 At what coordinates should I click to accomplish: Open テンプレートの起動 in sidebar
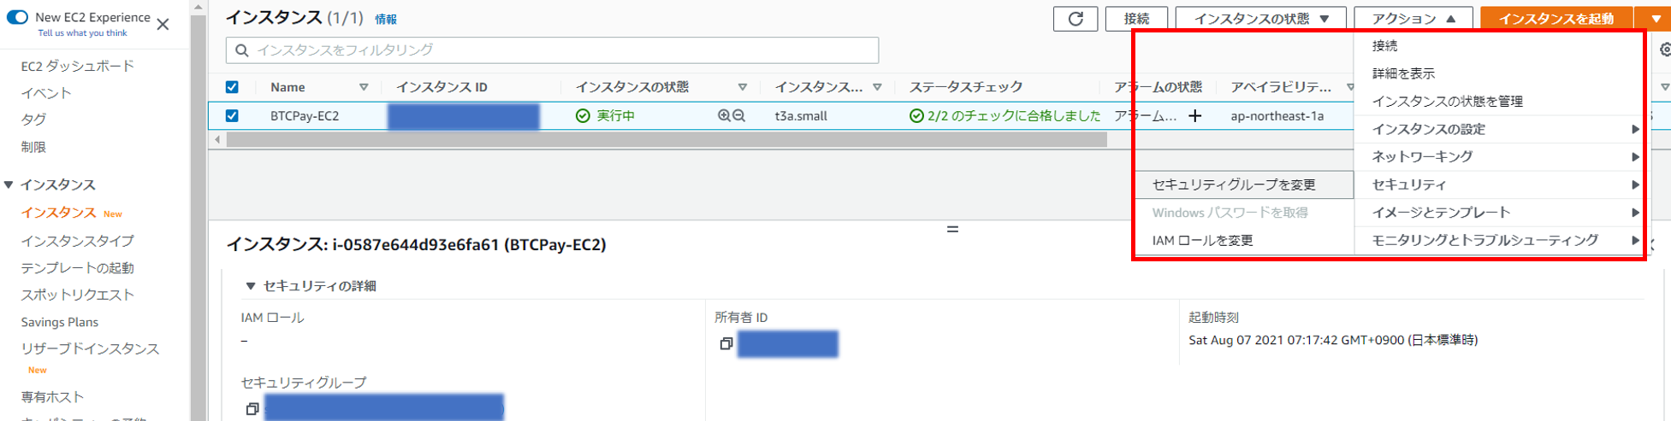77,268
